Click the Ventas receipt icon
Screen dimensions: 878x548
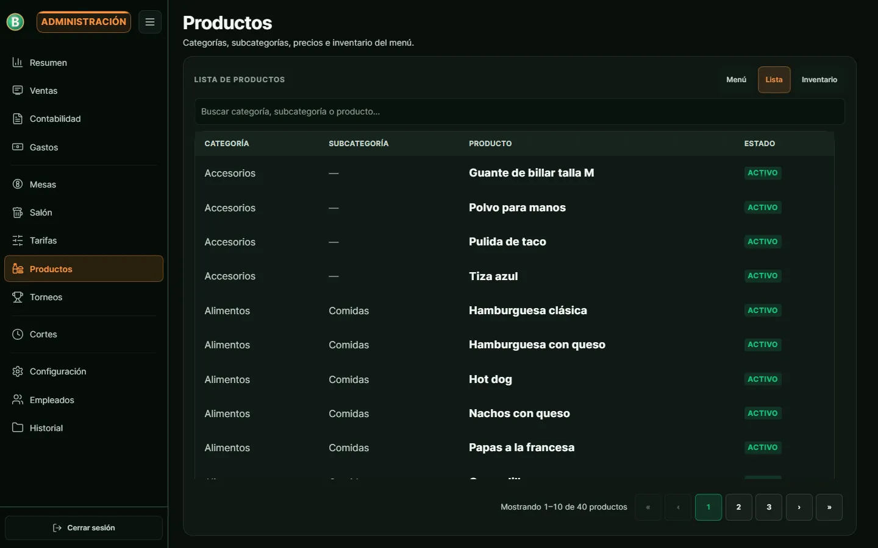(18, 90)
